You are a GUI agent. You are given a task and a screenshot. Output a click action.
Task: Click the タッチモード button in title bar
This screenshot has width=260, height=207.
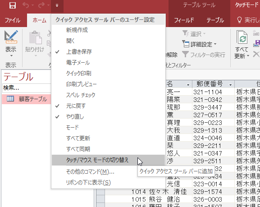coord(247,5)
